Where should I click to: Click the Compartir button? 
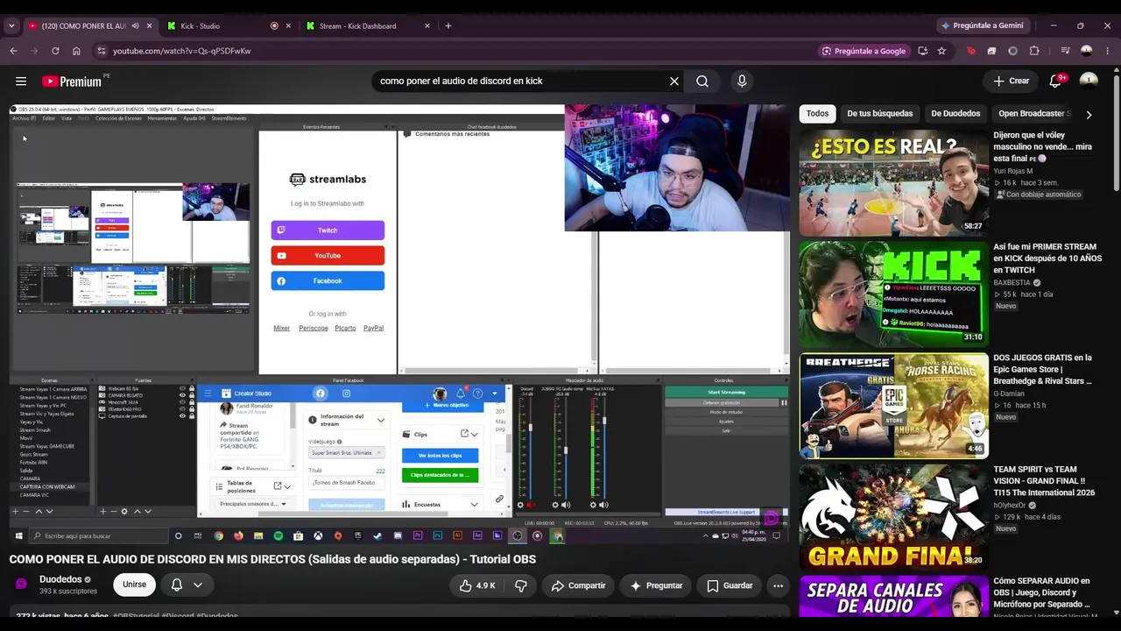pos(578,585)
